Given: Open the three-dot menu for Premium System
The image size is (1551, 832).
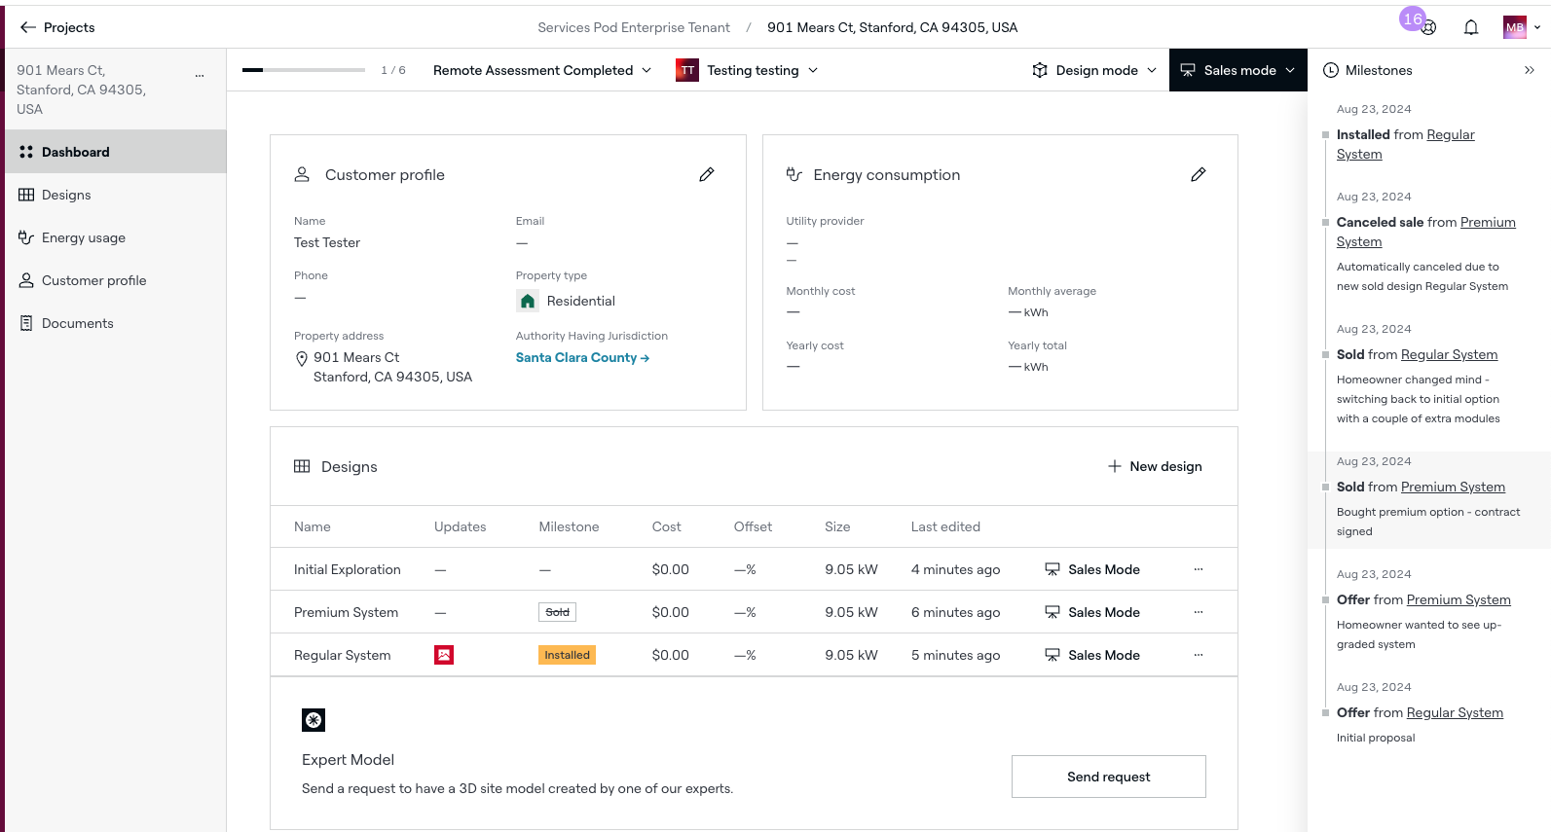Looking at the screenshot, I should (1199, 612).
